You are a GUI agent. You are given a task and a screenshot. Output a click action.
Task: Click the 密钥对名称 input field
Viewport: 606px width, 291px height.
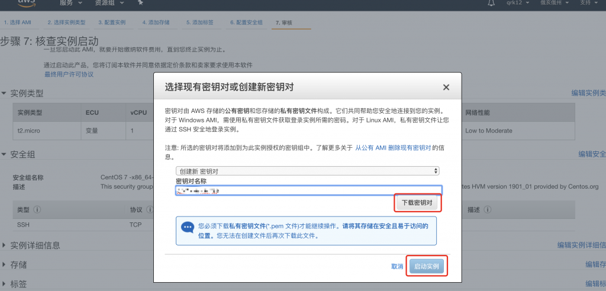tap(309, 190)
